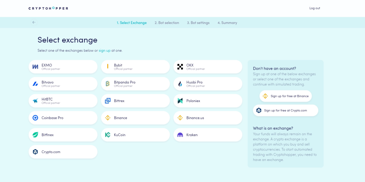The height and width of the screenshot is (182, 365).
Task: Select the Poloniex exchange name
Action: coord(193,101)
